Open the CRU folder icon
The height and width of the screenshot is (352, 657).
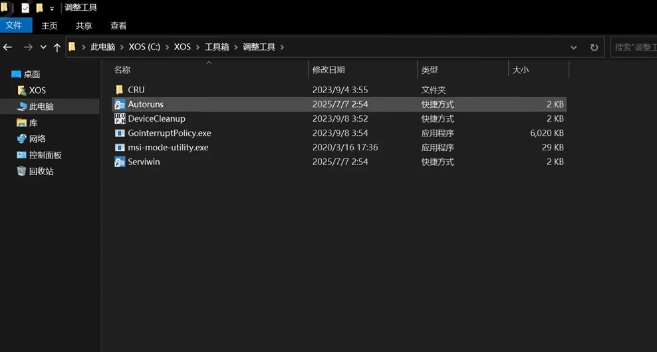pyautogui.click(x=120, y=90)
